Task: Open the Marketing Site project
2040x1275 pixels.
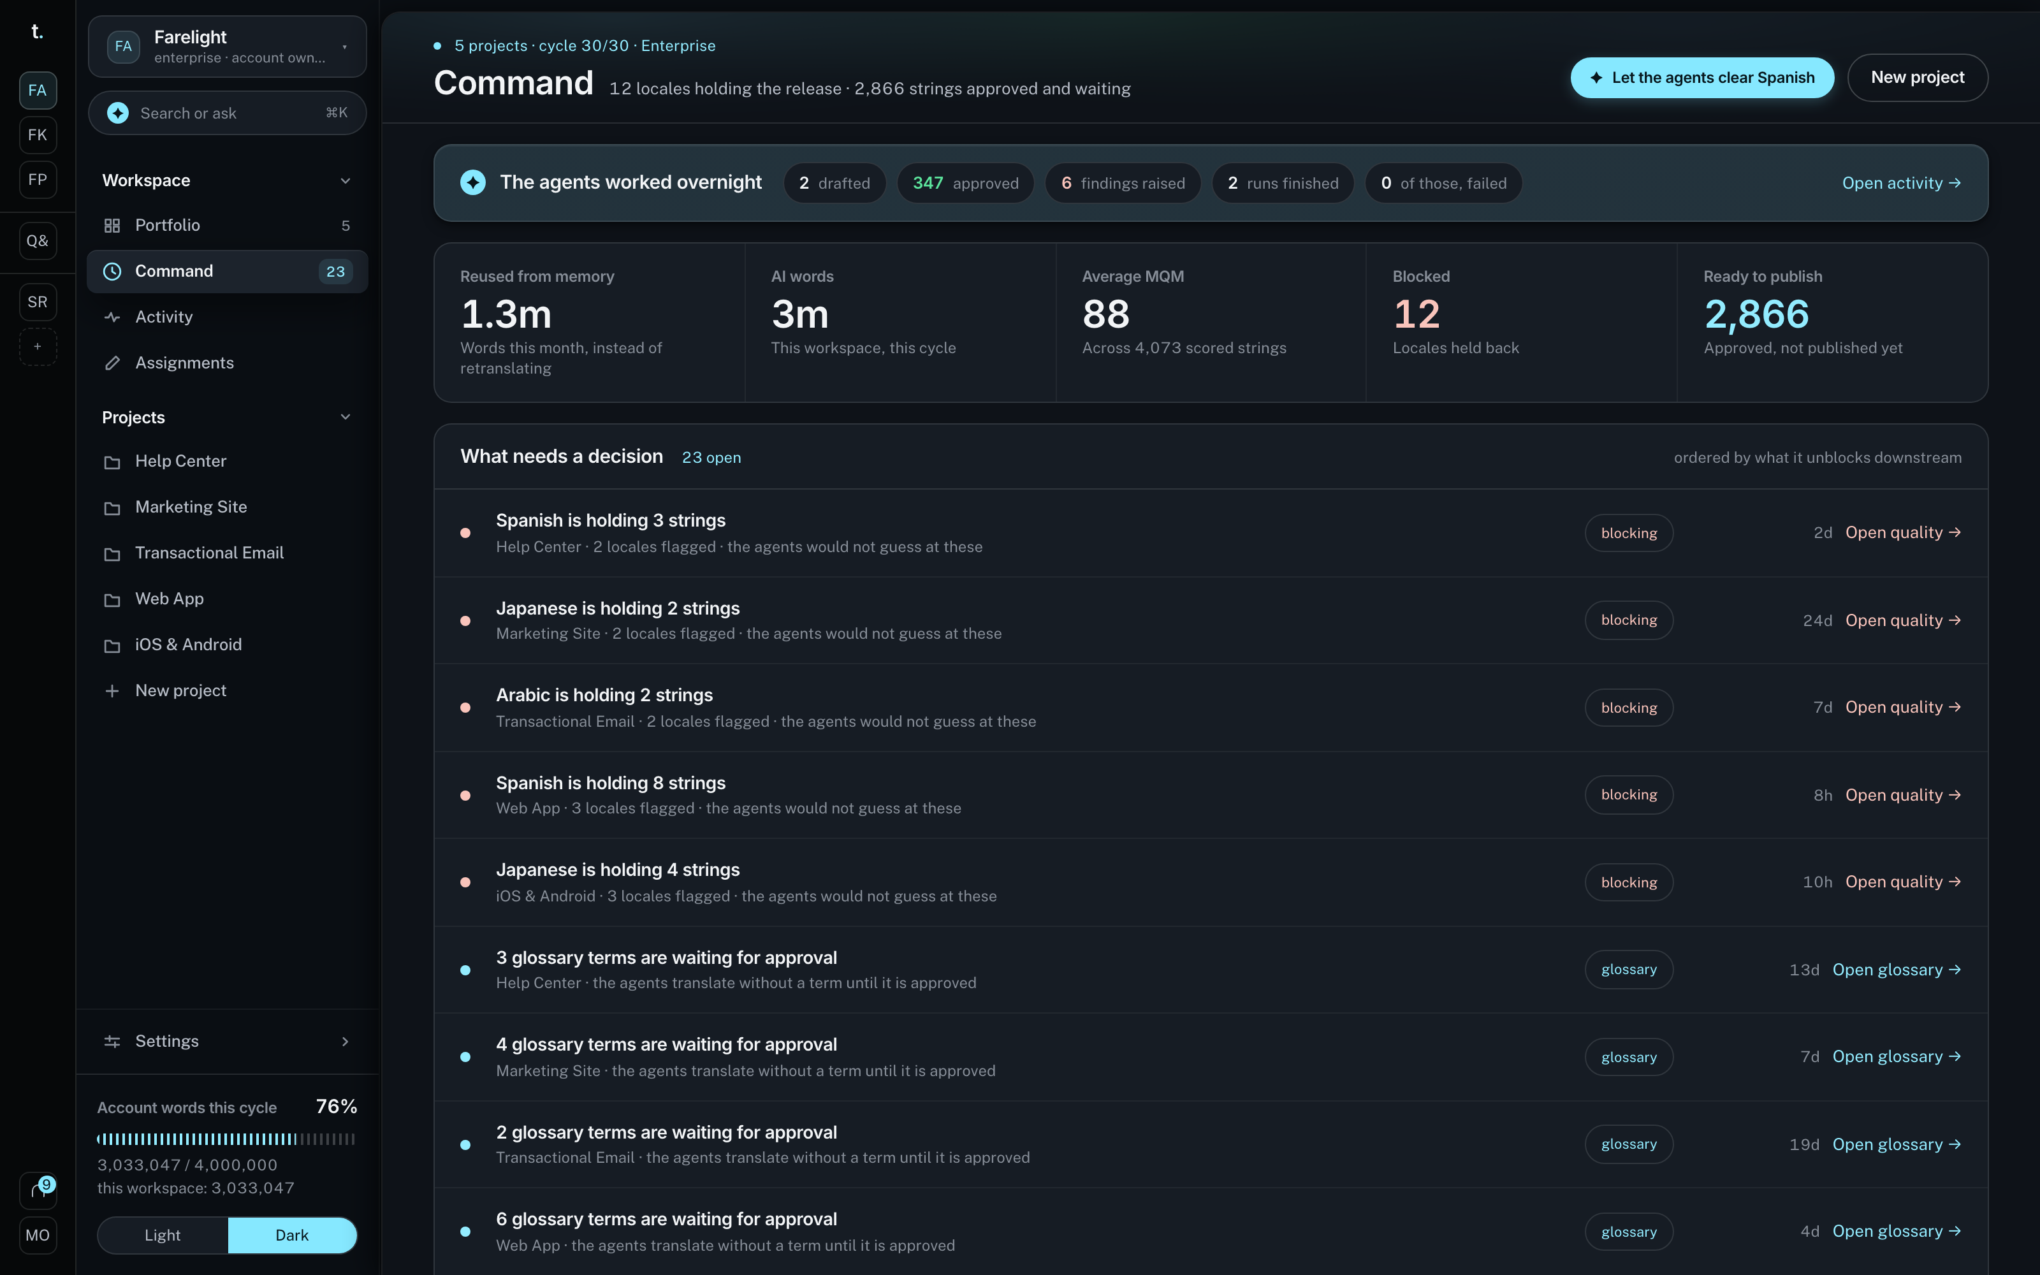Action: pos(228,507)
